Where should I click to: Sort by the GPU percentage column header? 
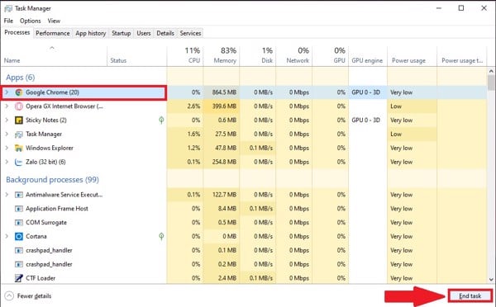point(330,56)
